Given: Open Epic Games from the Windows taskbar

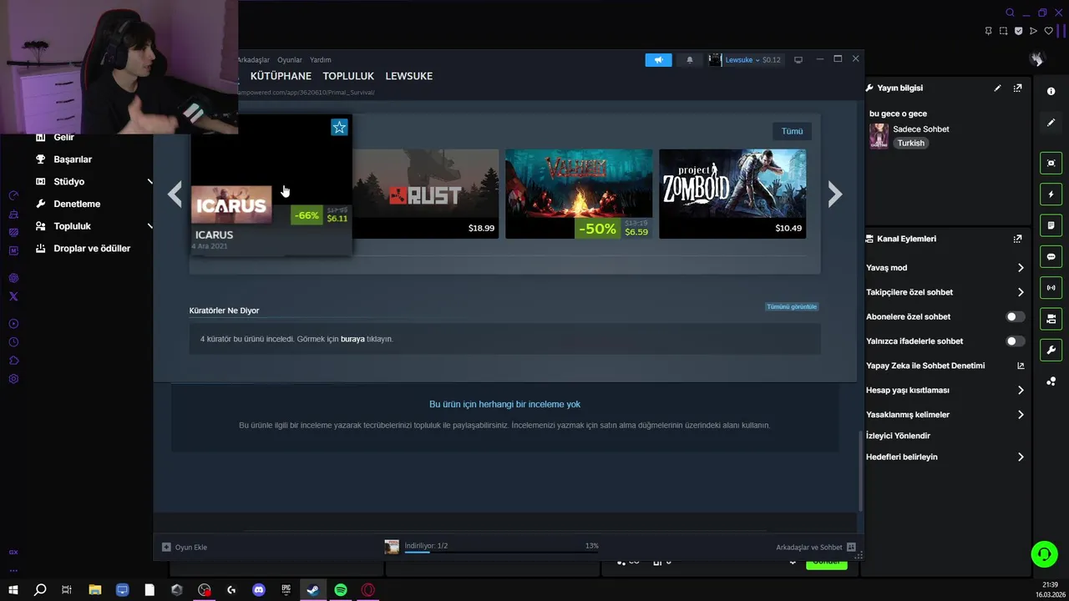Looking at the screenshot, I should [x=286, y=590].
